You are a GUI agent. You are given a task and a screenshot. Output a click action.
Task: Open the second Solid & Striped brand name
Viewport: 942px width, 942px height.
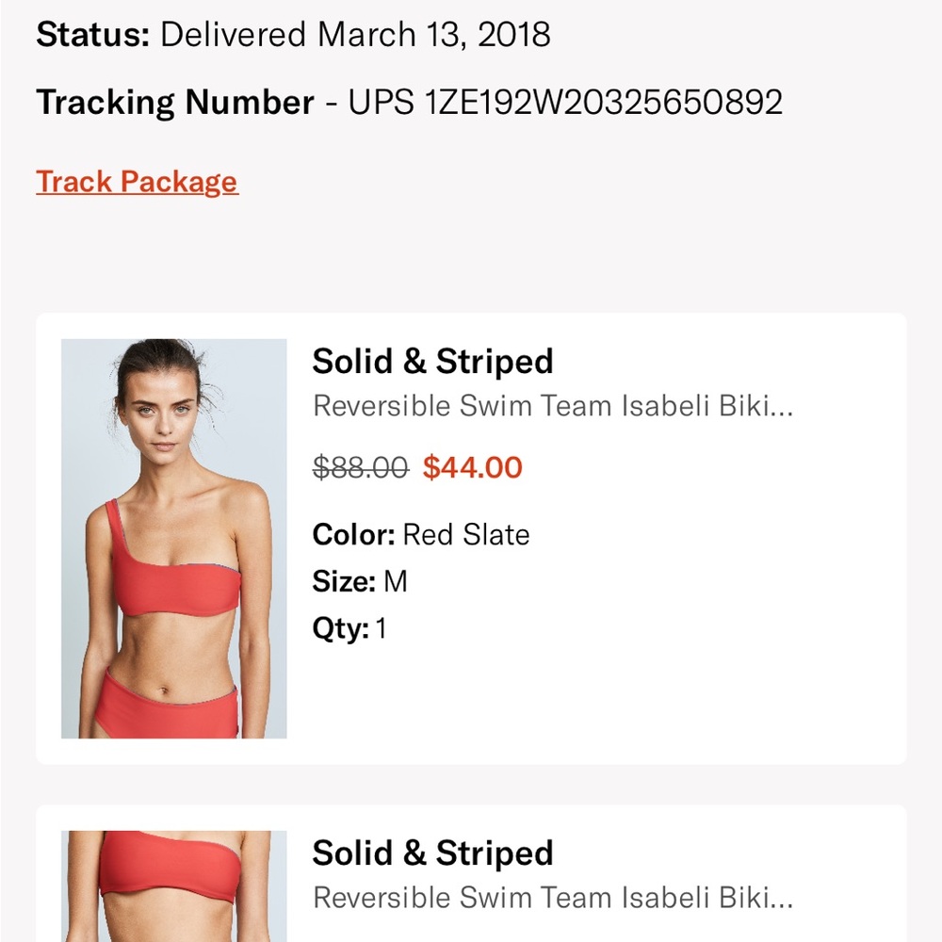tap(433, 853)
